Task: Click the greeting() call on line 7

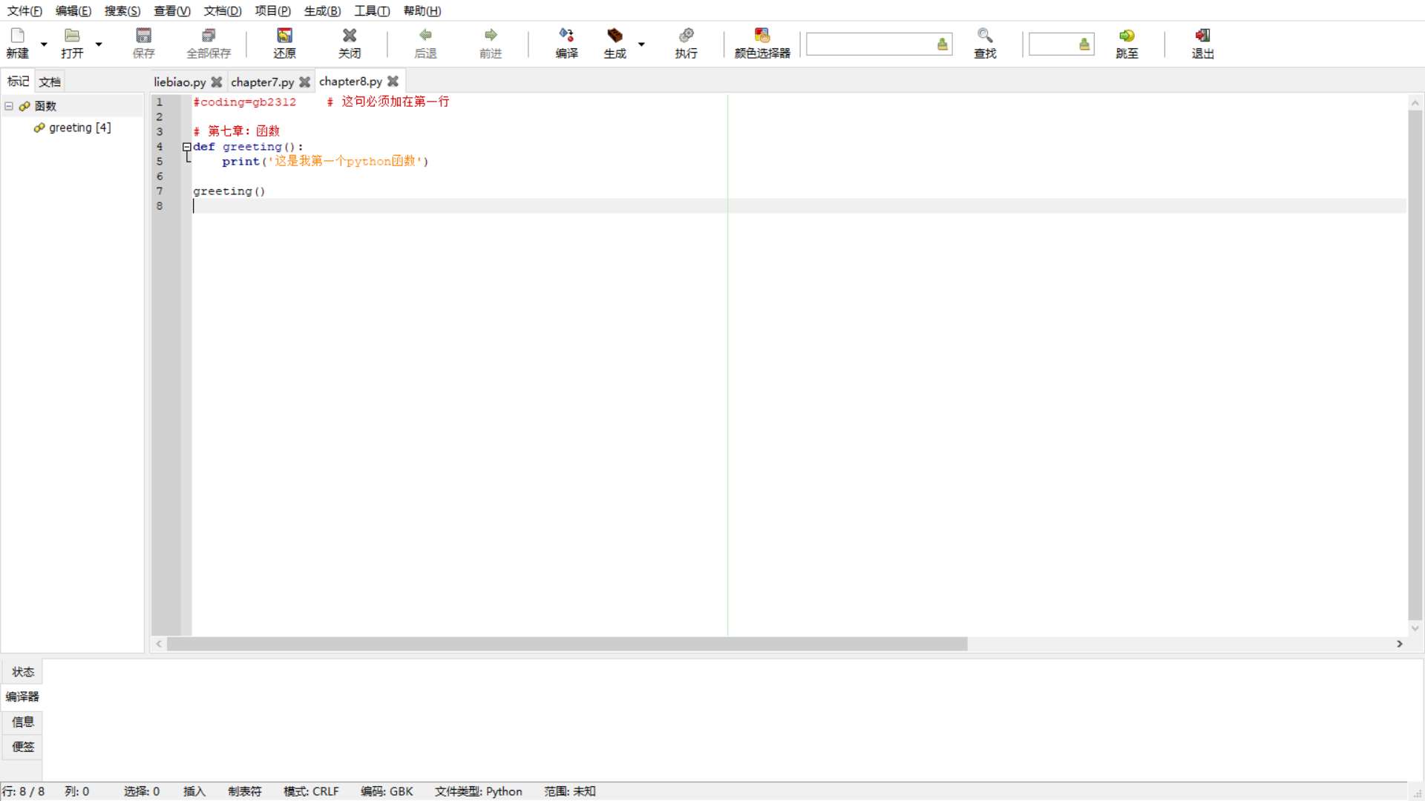Action: [229, 191]
